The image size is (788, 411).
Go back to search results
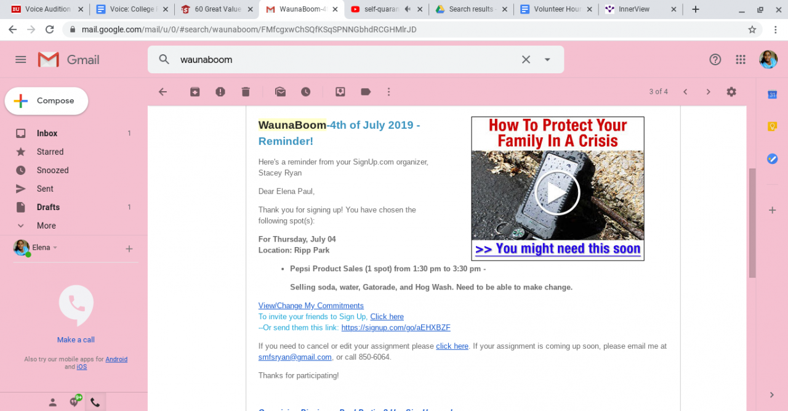[x=163, y=92]
